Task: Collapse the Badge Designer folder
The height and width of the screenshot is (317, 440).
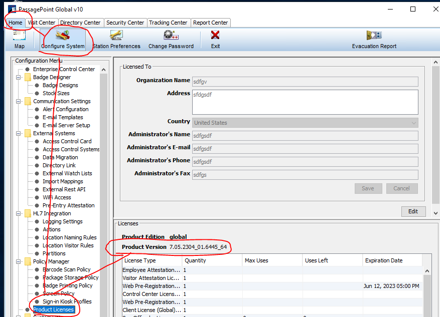Action: pyautogui.click(x=18, y=77)
